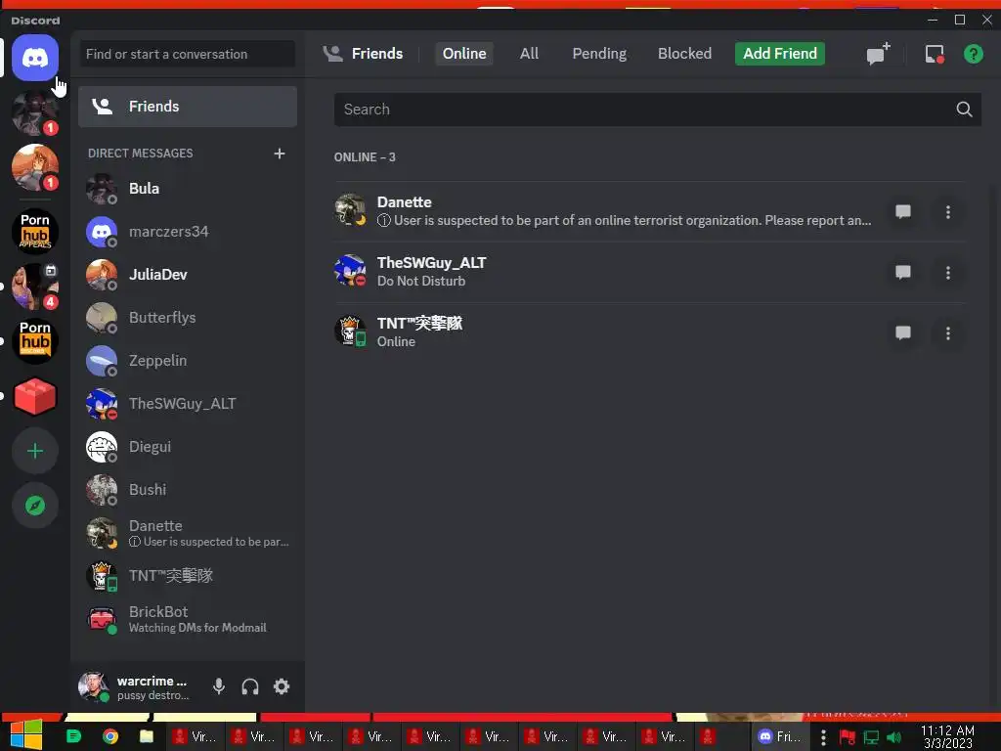Click the Explore Discoverable Servers compass icon
Image resolution: width=1001 pixels, height=751 pixels.
(35, 506)
